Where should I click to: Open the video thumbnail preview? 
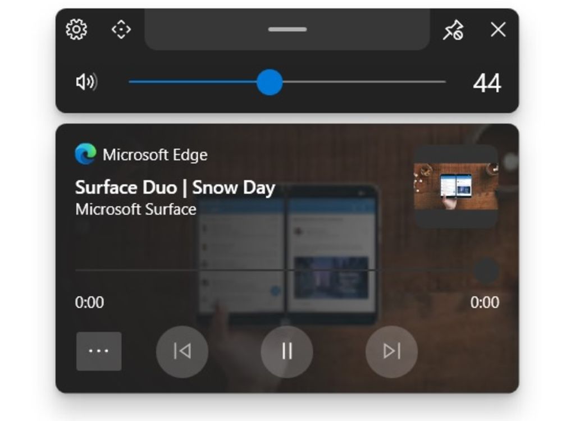pyautogui.click(x=455, y=186)
